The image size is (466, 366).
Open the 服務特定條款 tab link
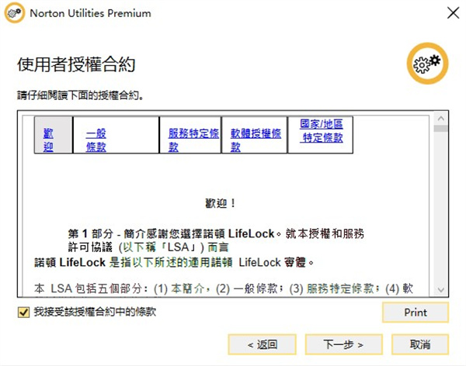(193, 140)
